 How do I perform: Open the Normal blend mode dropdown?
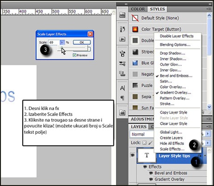click(142, 134)
